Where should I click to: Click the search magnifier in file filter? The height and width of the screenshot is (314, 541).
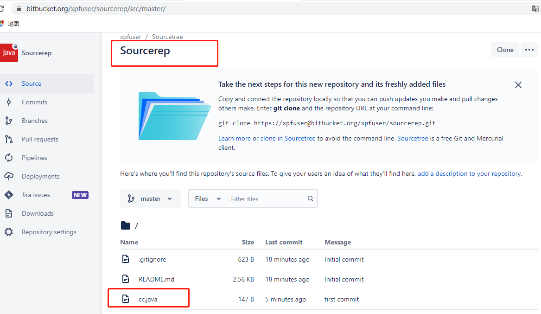pos(310,199)
